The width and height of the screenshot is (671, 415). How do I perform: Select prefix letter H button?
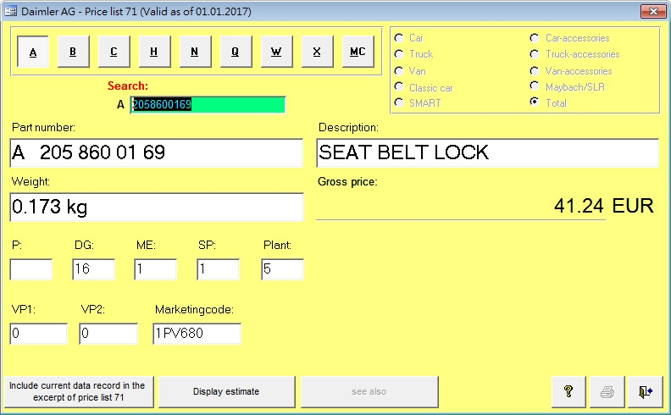point(154,52)
